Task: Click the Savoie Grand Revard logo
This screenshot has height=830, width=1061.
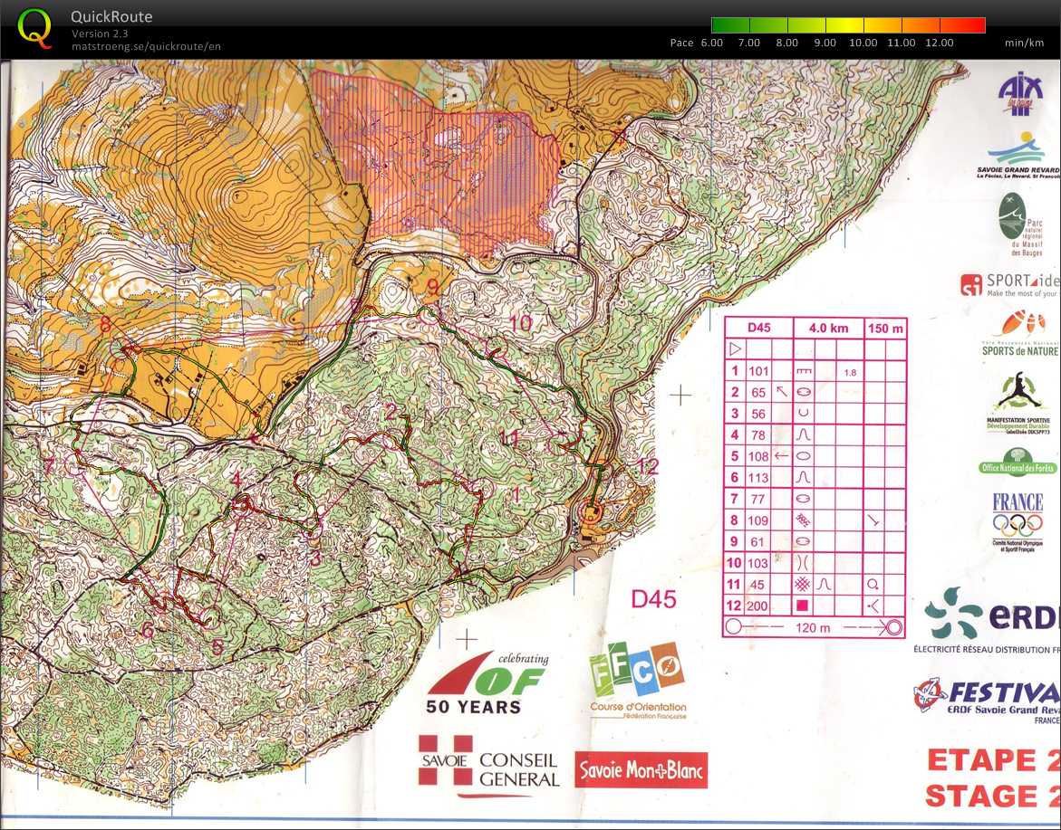Action: pyautogui.click(x=1018, y=156)
